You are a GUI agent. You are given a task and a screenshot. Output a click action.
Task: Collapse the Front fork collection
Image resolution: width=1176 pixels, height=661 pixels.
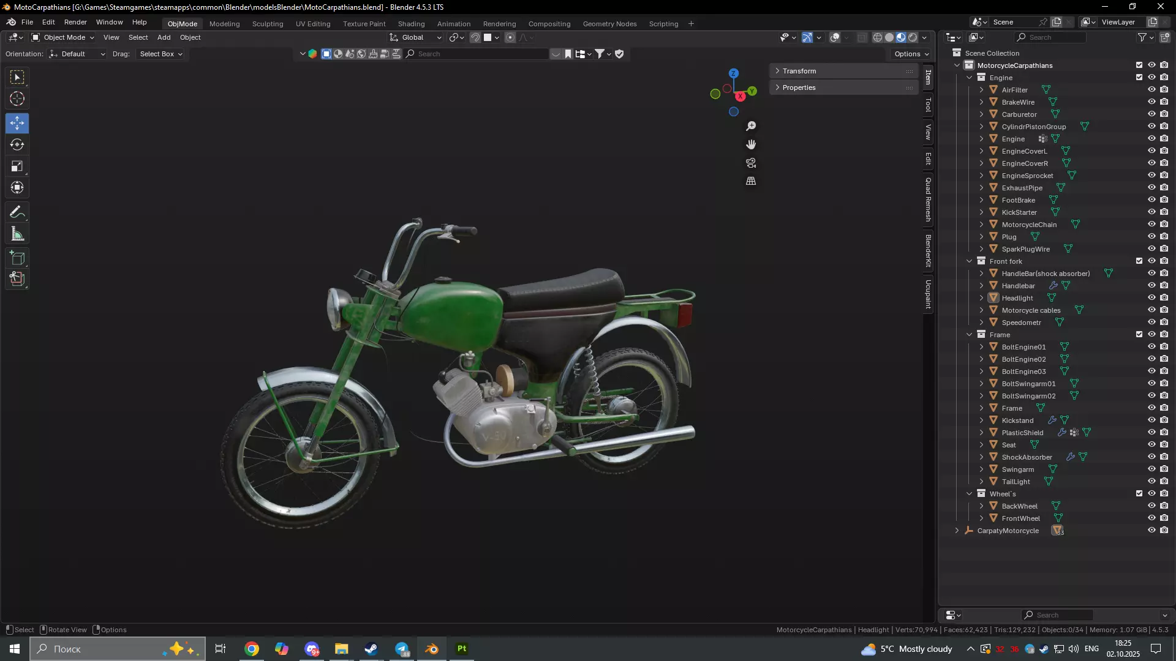point(970,261)
